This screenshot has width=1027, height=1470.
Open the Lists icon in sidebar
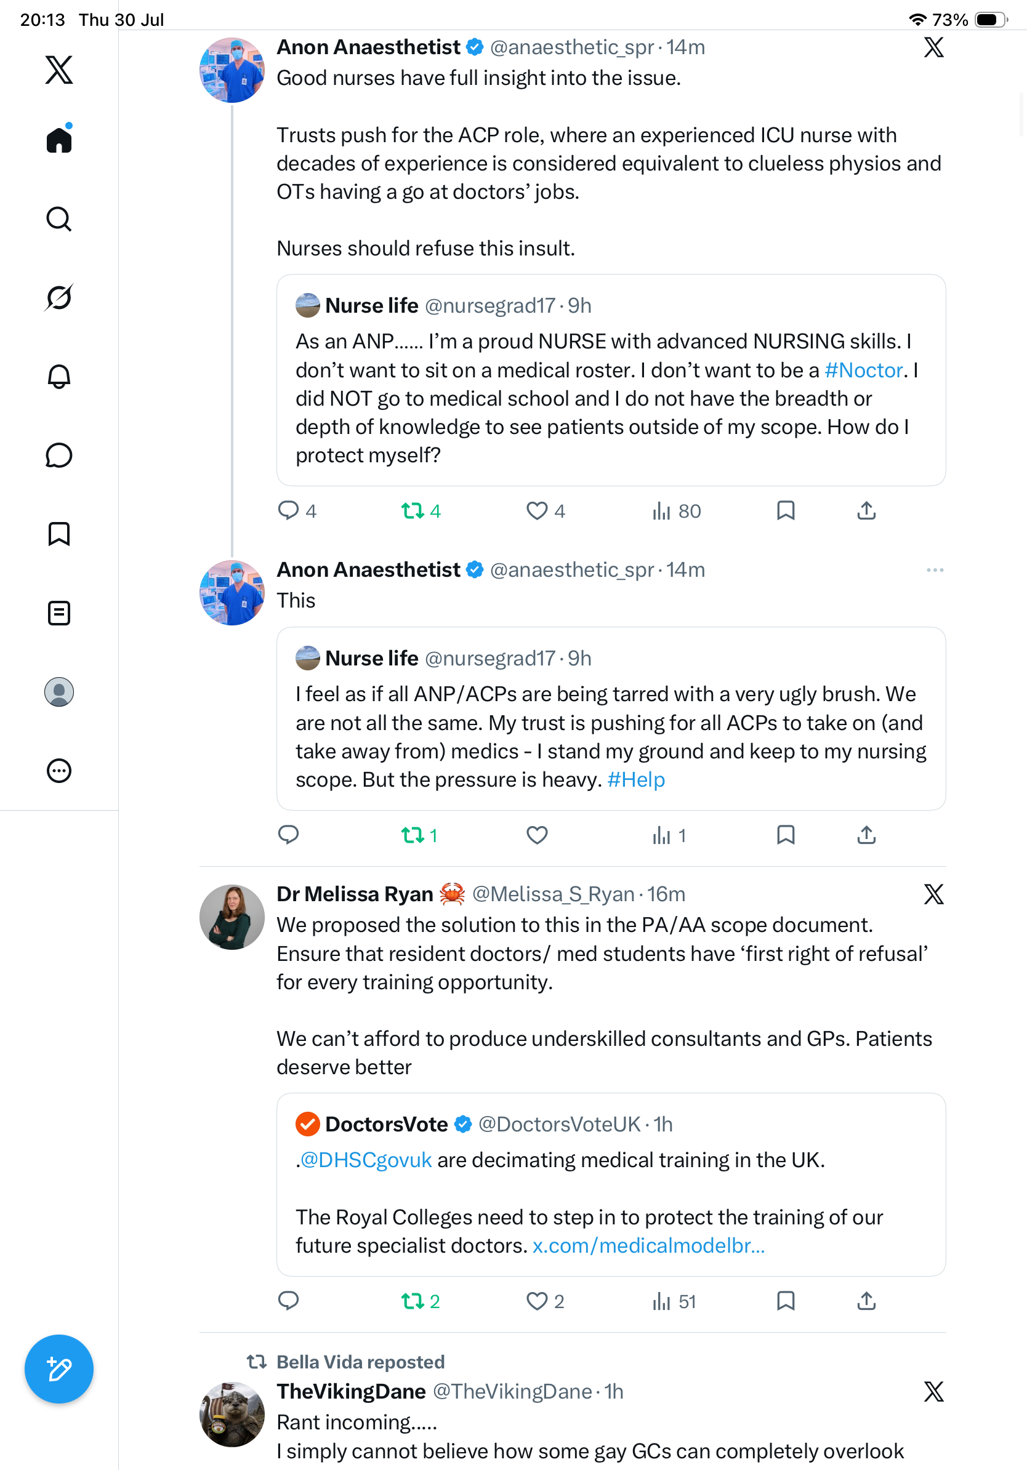click(59, 612)
